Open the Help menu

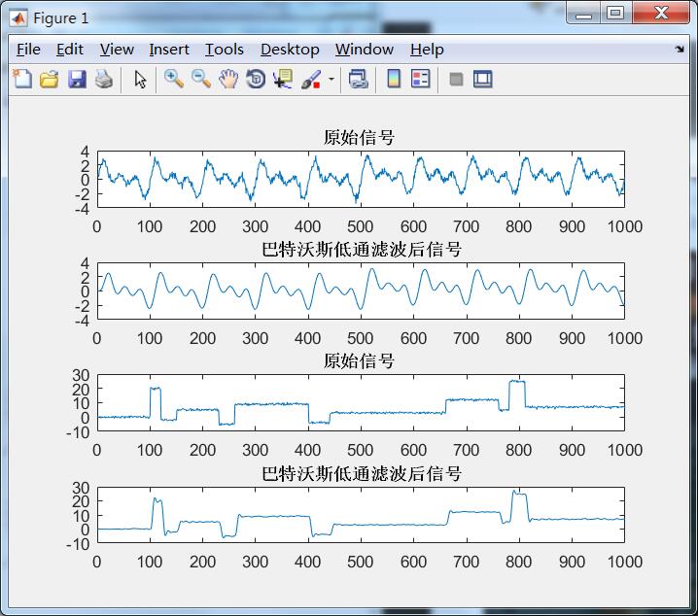coord(427,50)
